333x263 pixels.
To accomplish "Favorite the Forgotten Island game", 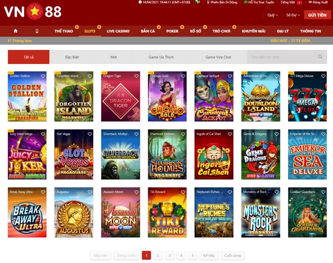I will (x=90, y=76).
